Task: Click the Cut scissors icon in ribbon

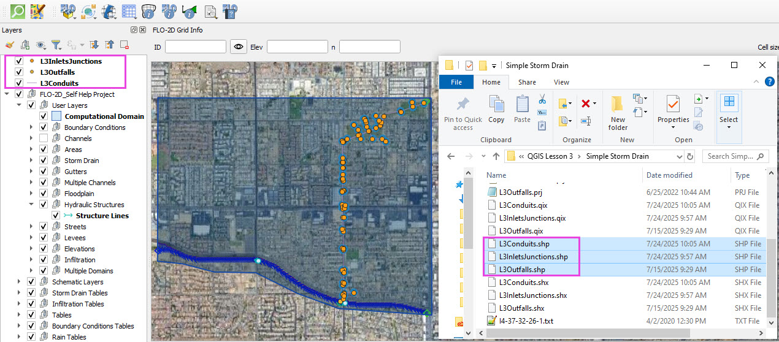Action: point(542,99)
